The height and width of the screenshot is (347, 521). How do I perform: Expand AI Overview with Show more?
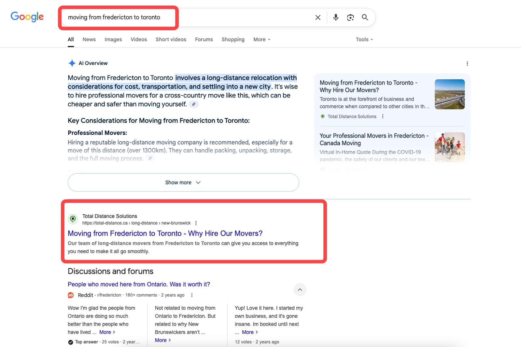(183, 182)
